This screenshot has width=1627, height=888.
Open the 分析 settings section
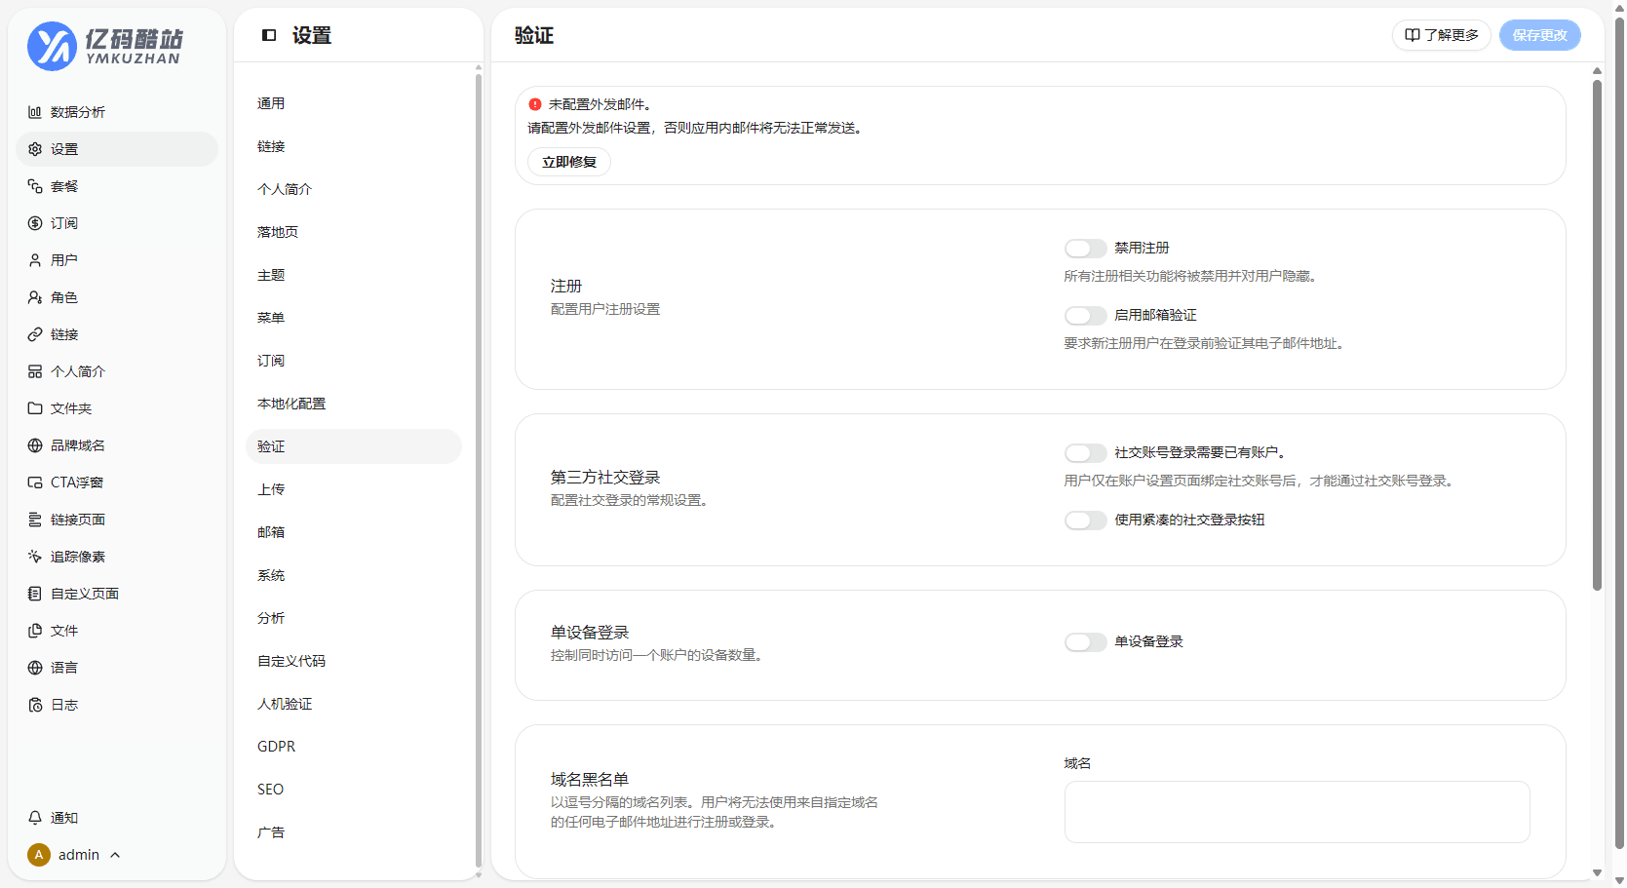(x=354, y=618)
